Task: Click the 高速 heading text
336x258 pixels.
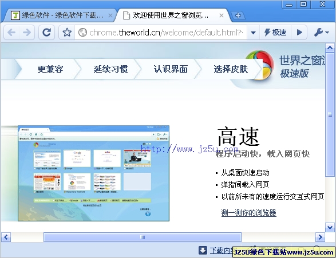Action: tap(238, 136)
